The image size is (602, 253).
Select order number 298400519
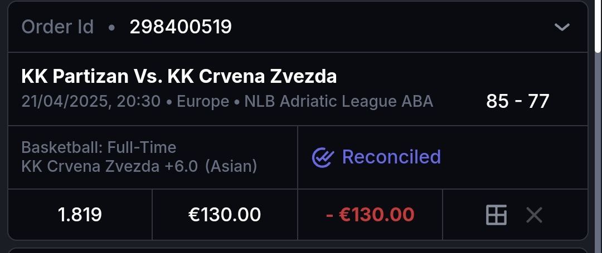tap(181, 27)
